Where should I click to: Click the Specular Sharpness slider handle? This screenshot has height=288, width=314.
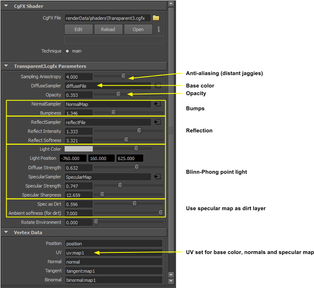102,194
